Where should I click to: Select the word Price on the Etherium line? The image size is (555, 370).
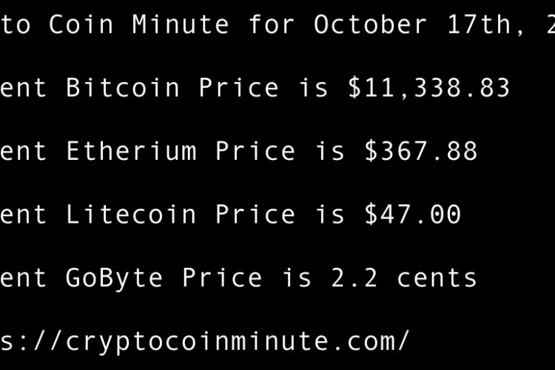click(x=256, y=152)
